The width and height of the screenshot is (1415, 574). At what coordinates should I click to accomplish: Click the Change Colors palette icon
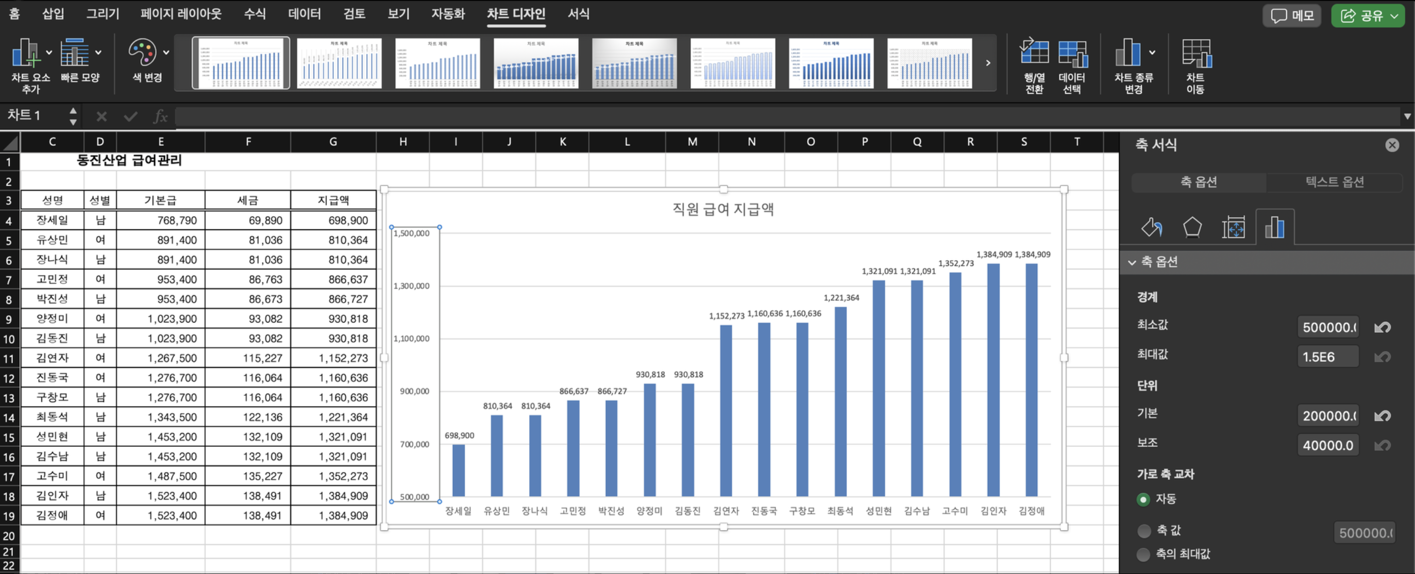click(x=142, y=53)
